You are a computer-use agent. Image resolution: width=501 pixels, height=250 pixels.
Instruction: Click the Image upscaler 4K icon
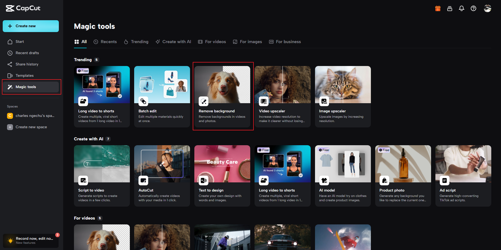(x=324, y=102)
